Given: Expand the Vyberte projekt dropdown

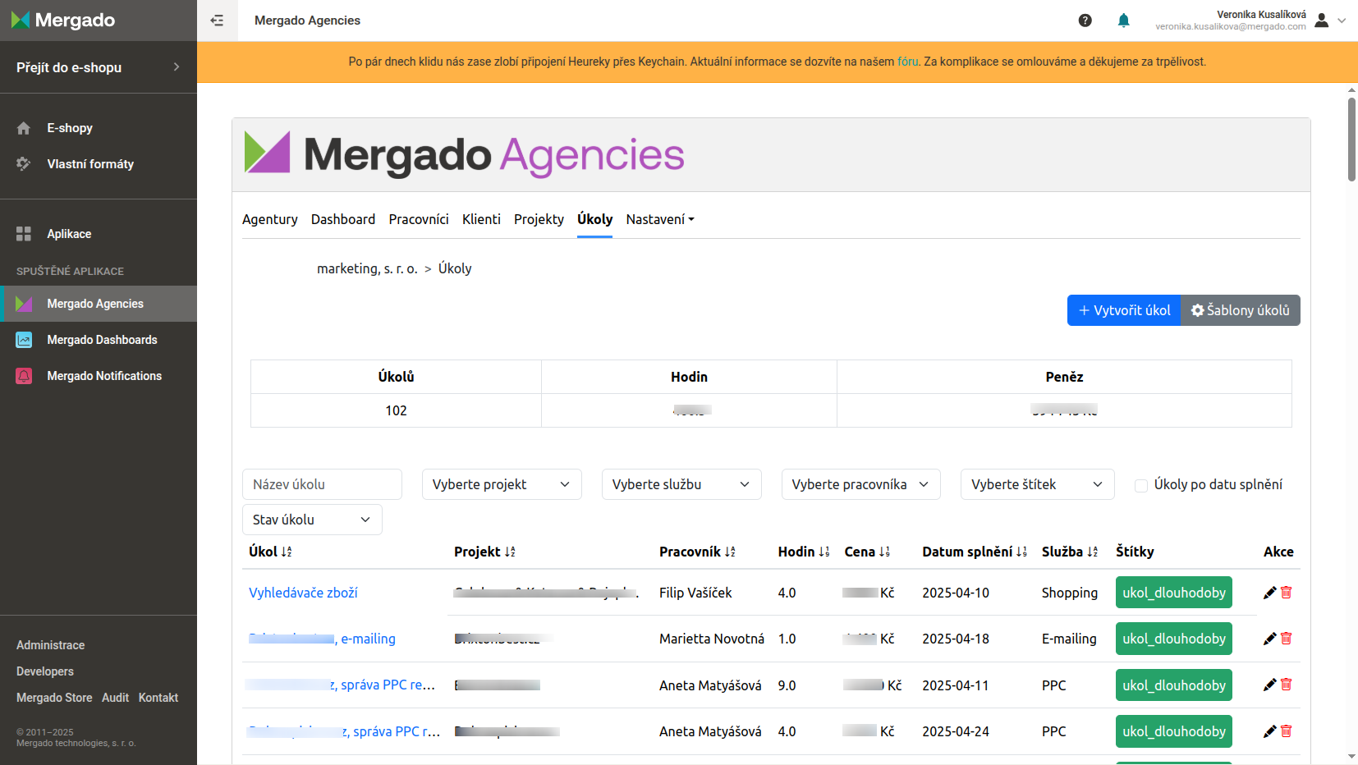Looking at the screenshot, I should (x=501, y=484).
